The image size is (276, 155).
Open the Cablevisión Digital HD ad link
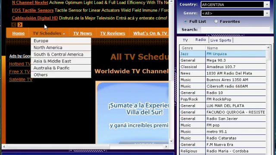pyautogui.click(x=34, y=18)
